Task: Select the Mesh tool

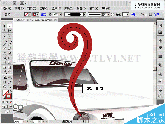Action: [x=4, y=67]
